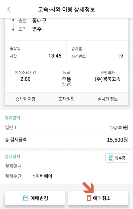Click the (주)경북고속 operator name
Image resolution: width=133 pixels, height=209 pixels.
coord(108,79)
